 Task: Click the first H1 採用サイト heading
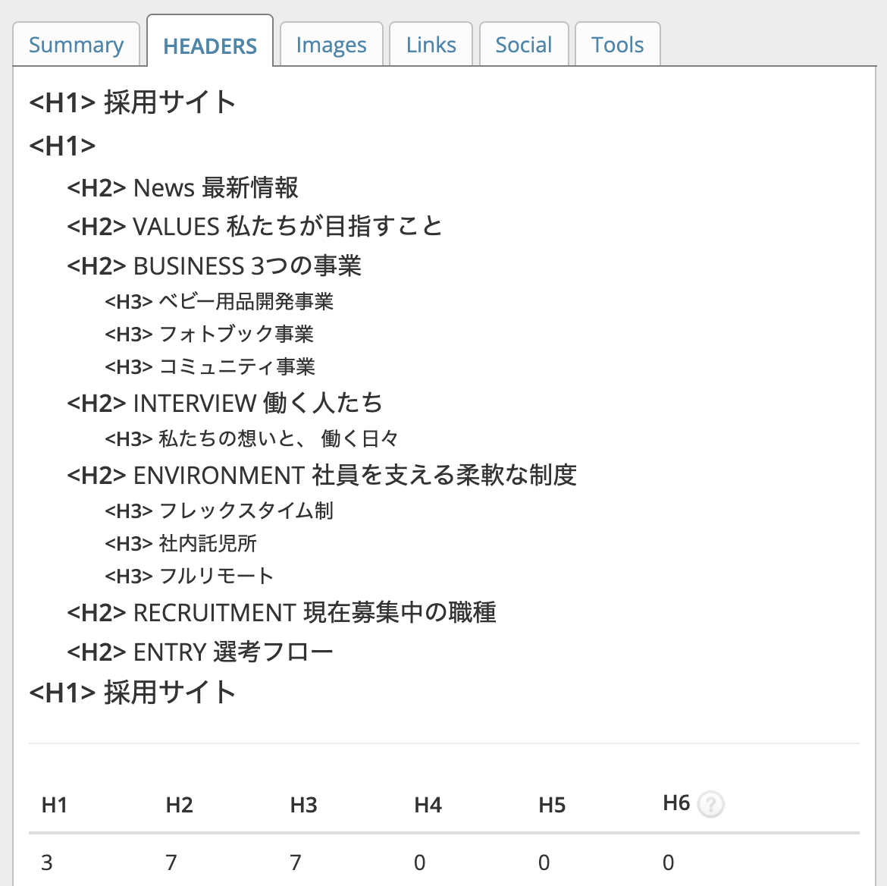[133, 102]
